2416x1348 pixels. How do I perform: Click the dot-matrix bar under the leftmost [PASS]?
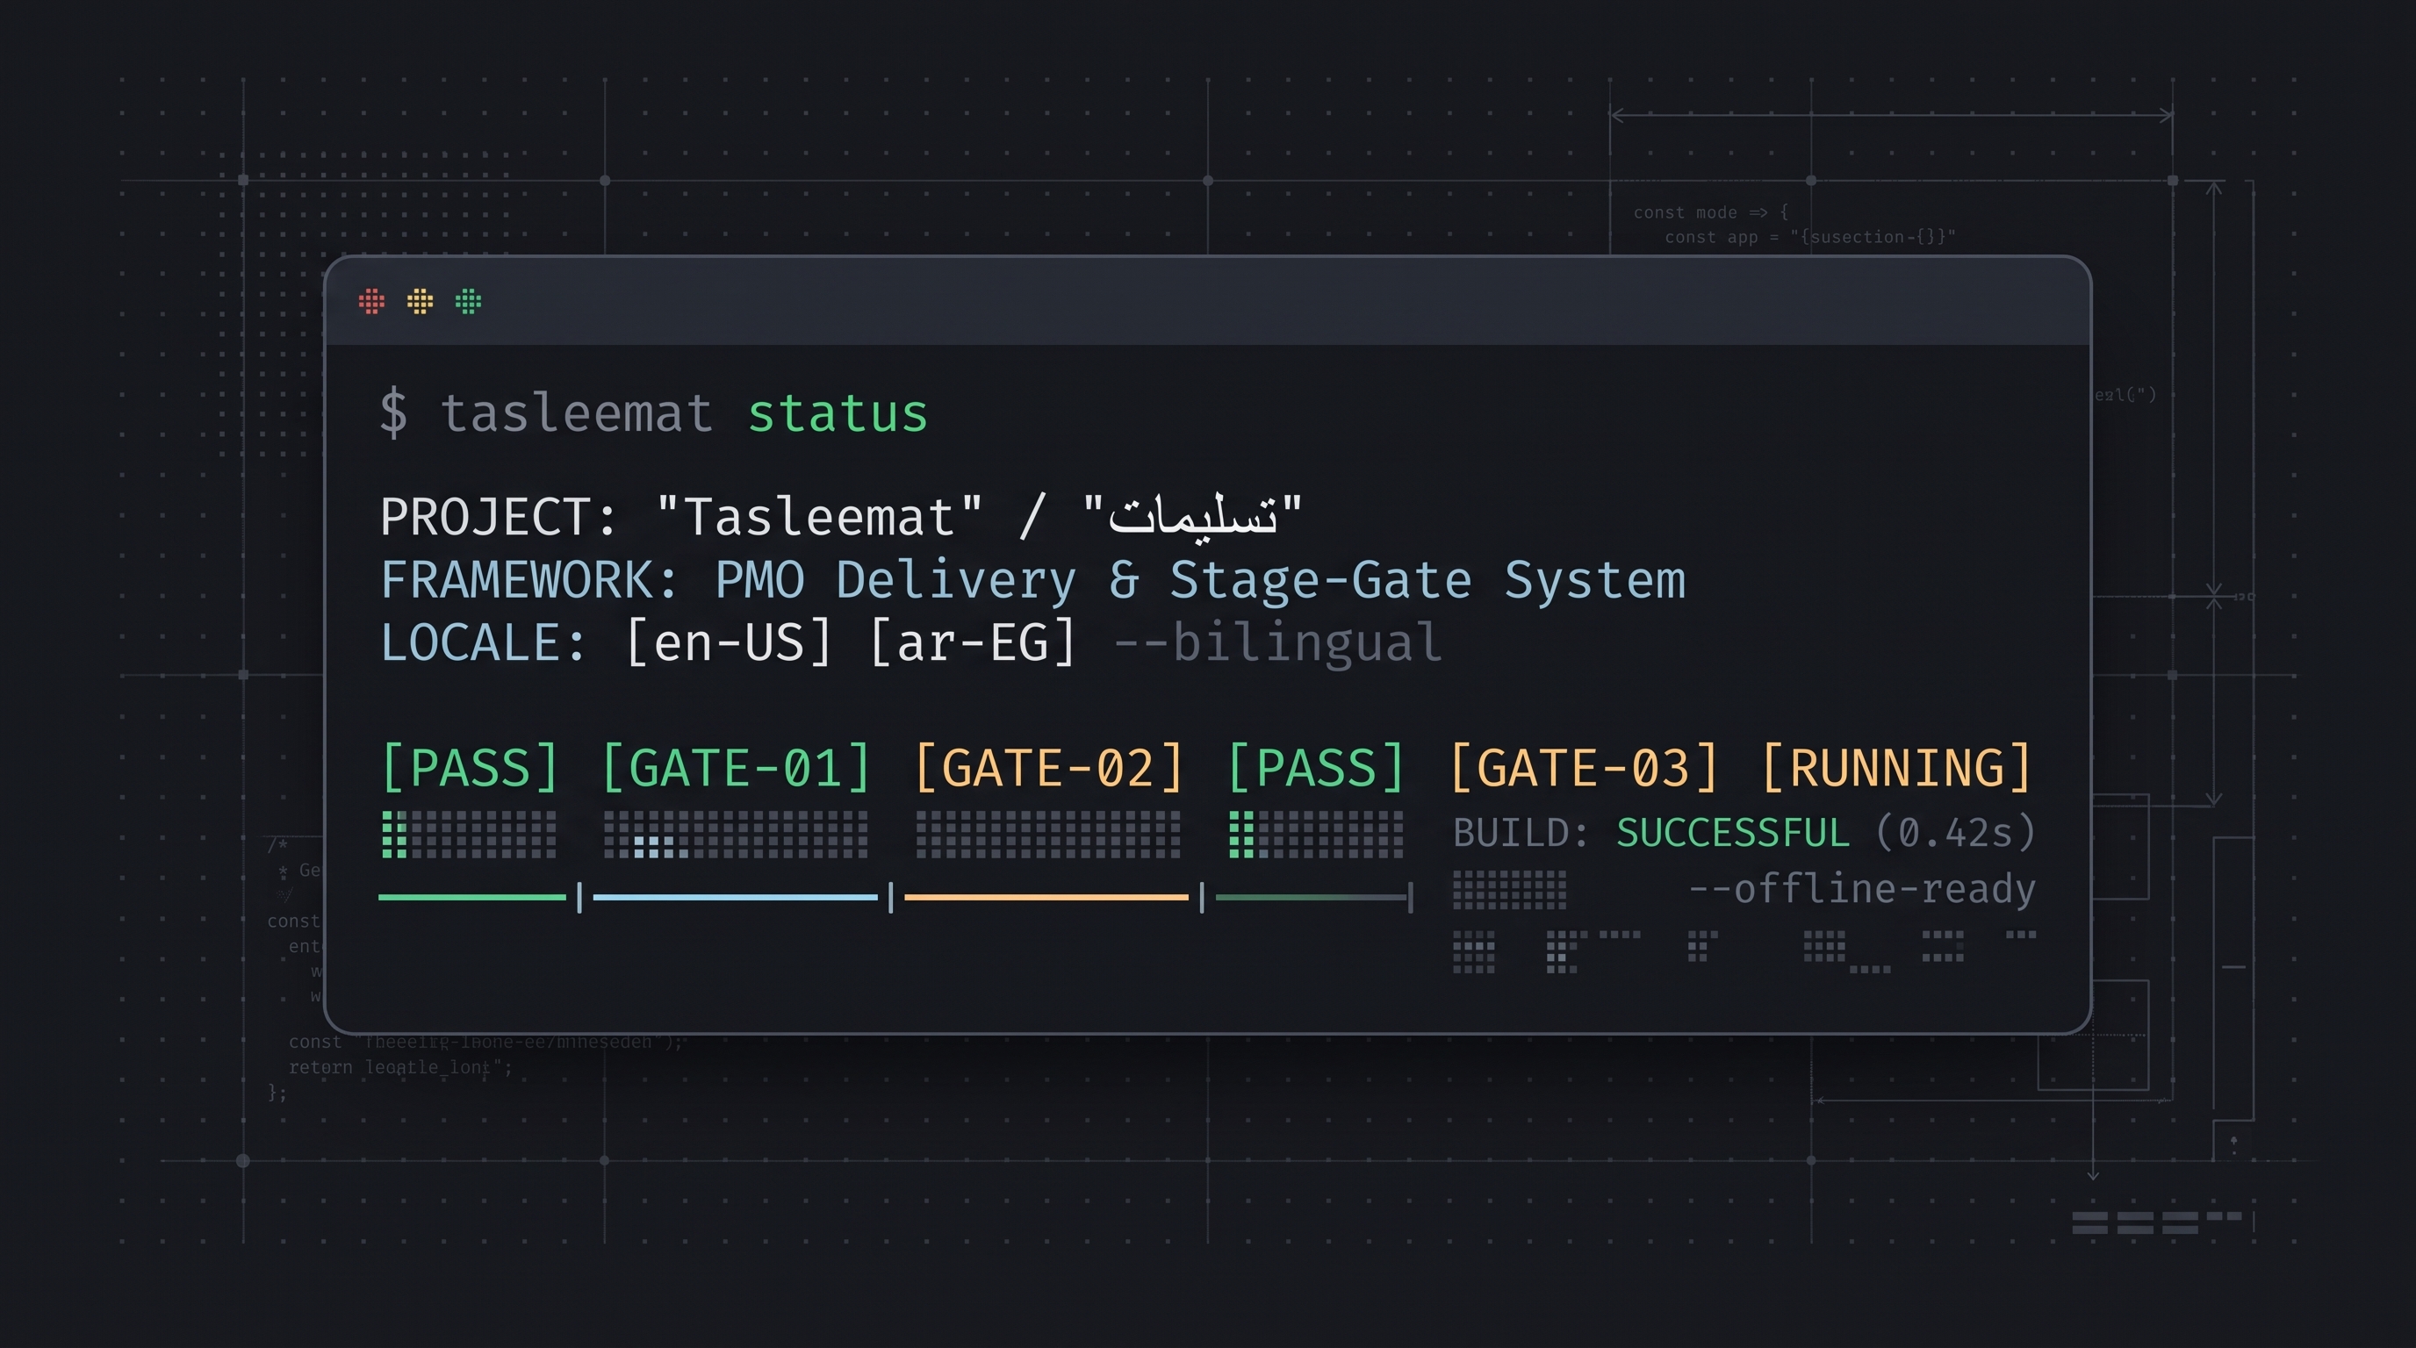pos(469,835)
